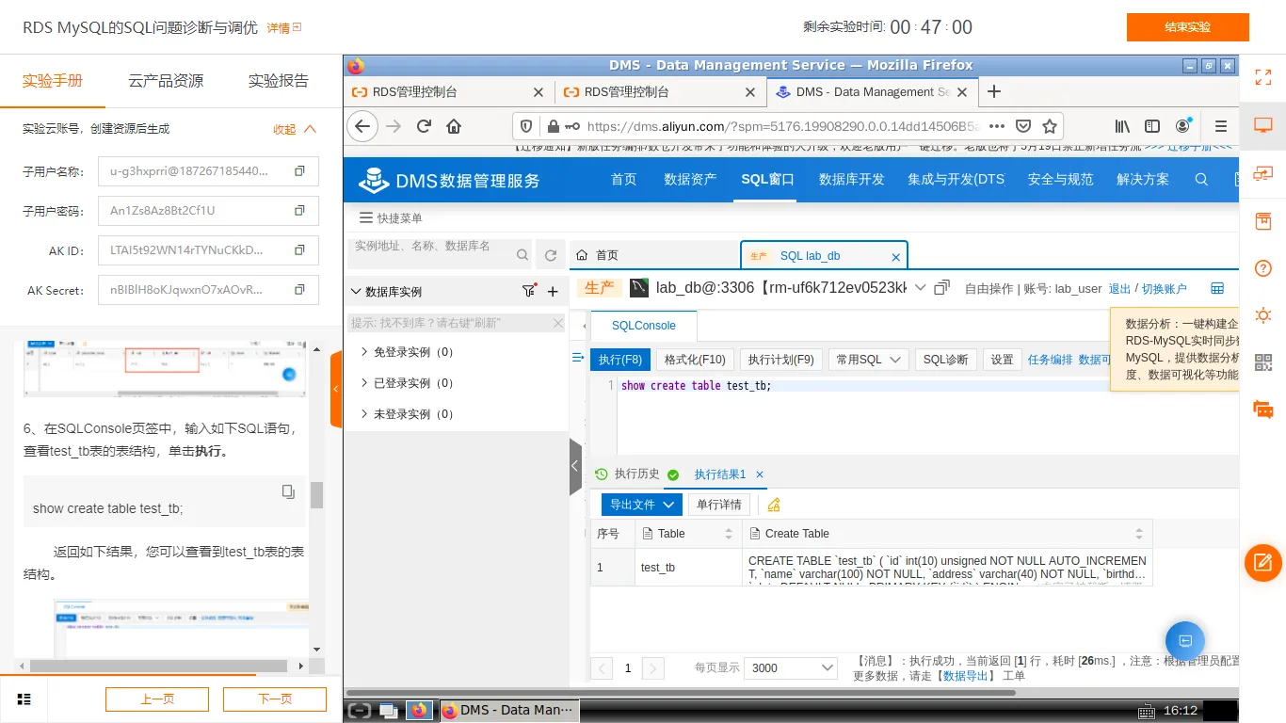Viewport: 1286px width, 723px height.
Task: Go to Firefox home page
Action: click(x=454, y=126)
